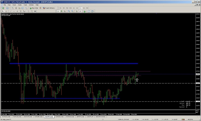Switch to the EURCHF,Daily chart tab
Viewport: 201px width, 121px height.
28,117
